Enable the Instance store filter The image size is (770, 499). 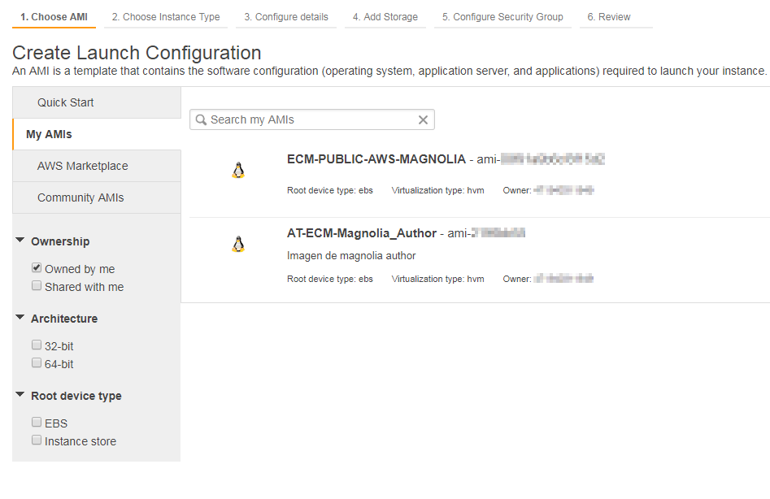[x=37, y=440]
